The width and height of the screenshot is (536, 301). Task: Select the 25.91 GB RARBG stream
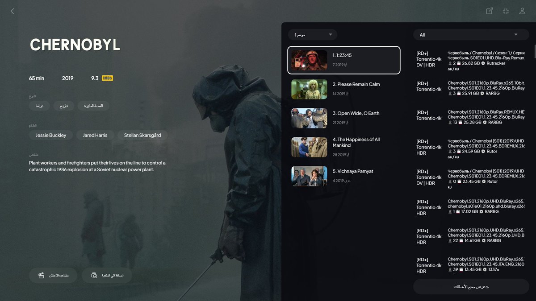tap(471, 89)
